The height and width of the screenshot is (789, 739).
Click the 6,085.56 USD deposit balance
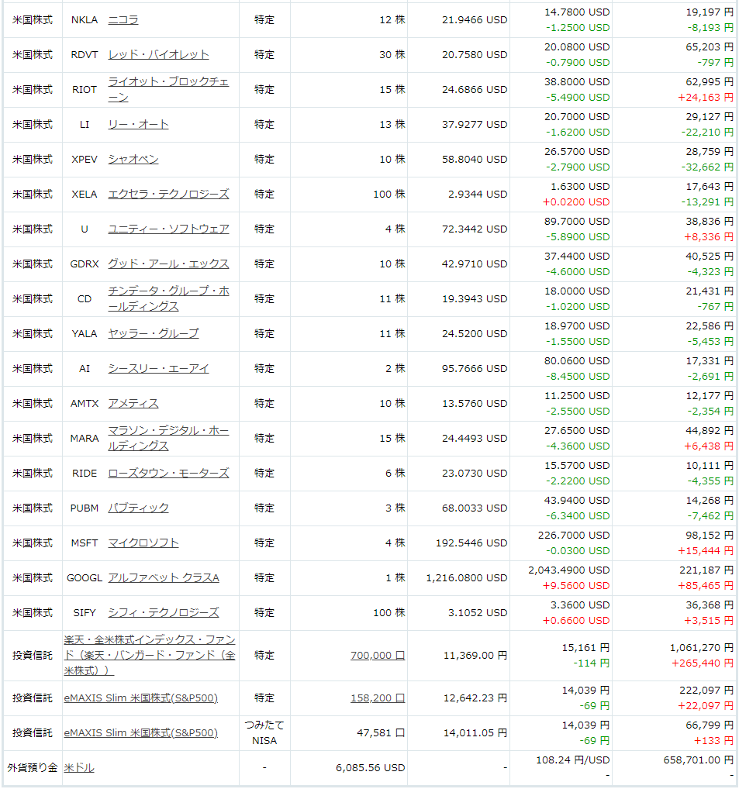tap(370, 768)
